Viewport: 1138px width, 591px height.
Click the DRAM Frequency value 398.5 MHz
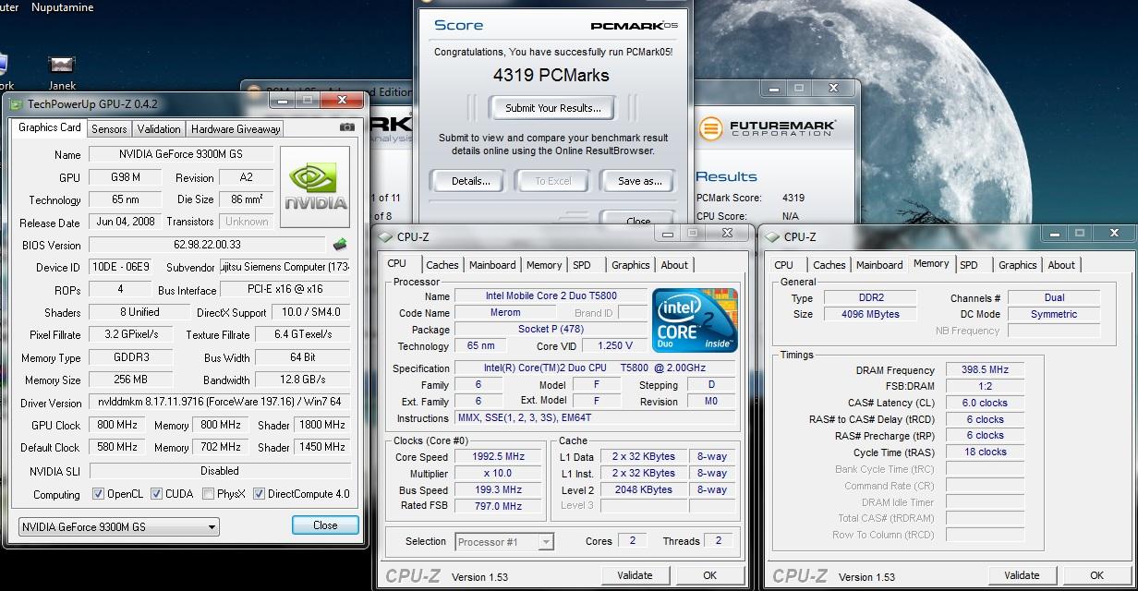tap(985, 369)
